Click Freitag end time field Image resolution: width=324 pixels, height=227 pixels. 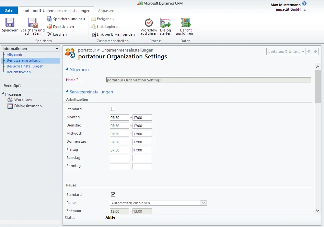142,150
